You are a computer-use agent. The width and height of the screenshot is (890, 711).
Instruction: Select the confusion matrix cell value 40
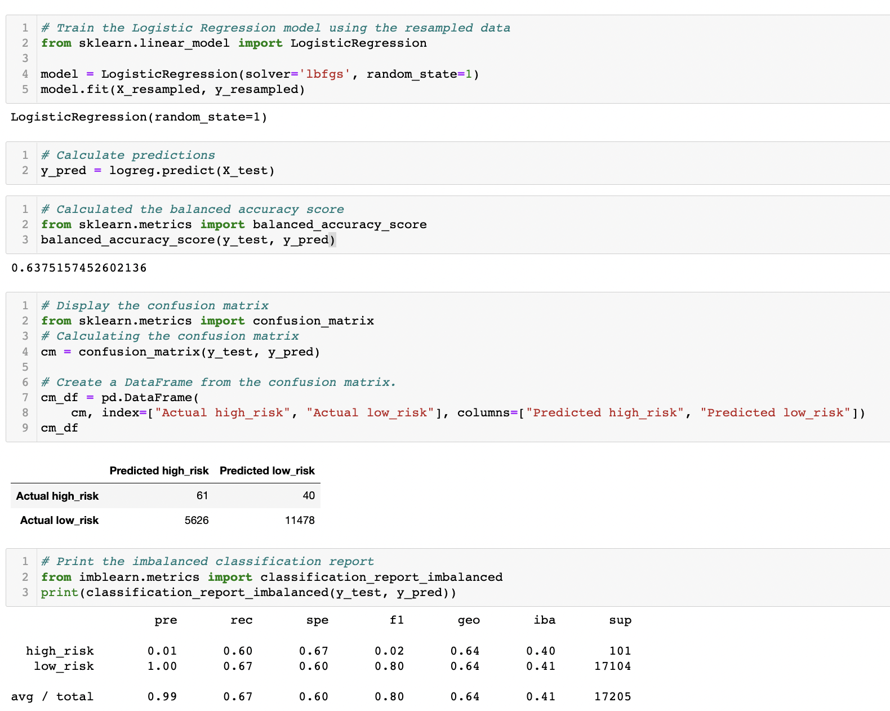(309, 496)
